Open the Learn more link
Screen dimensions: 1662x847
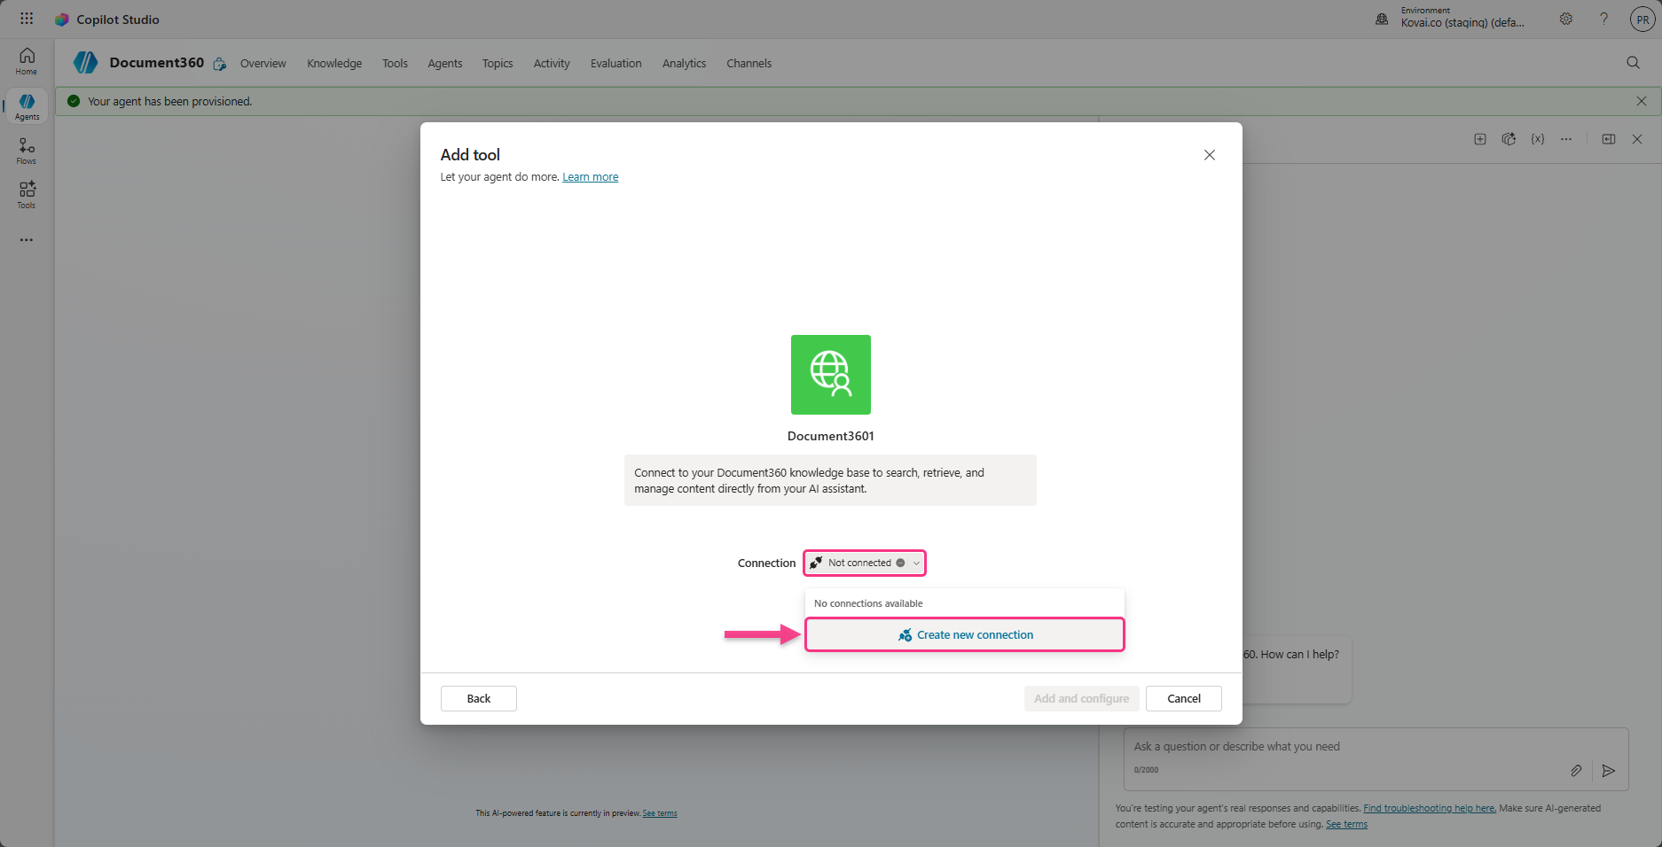590,177
